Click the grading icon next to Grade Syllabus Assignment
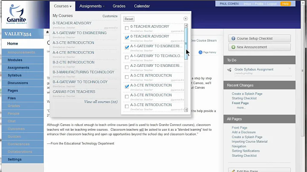The image size is (307, 172). click(x=229, y=70)
